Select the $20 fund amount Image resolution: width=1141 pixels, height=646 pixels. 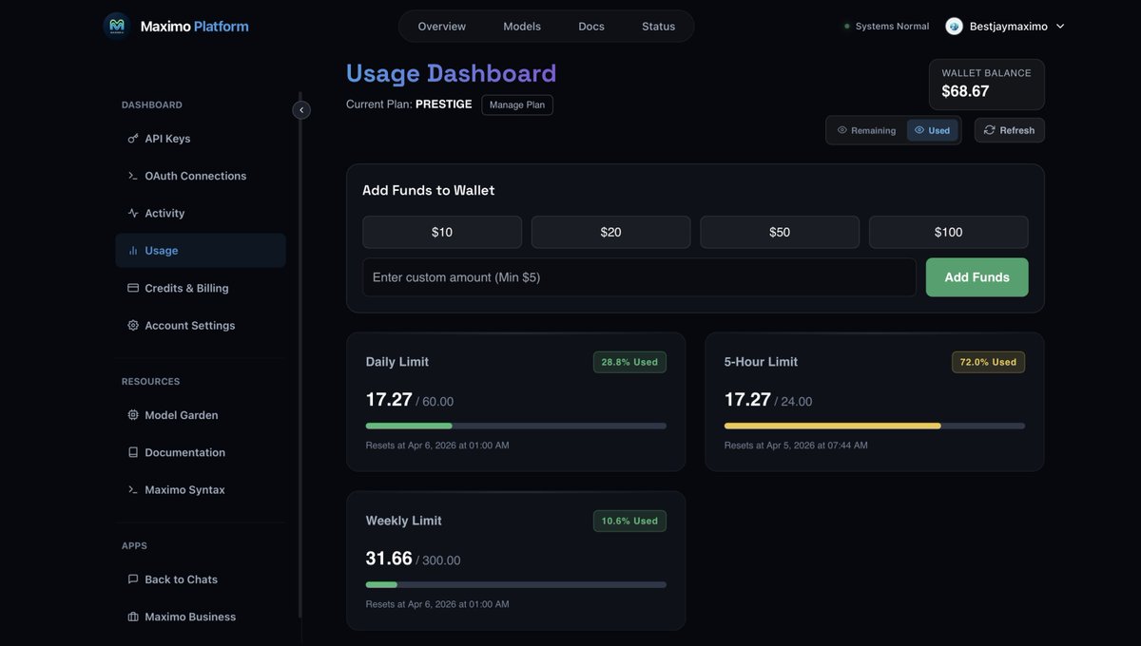610,232
